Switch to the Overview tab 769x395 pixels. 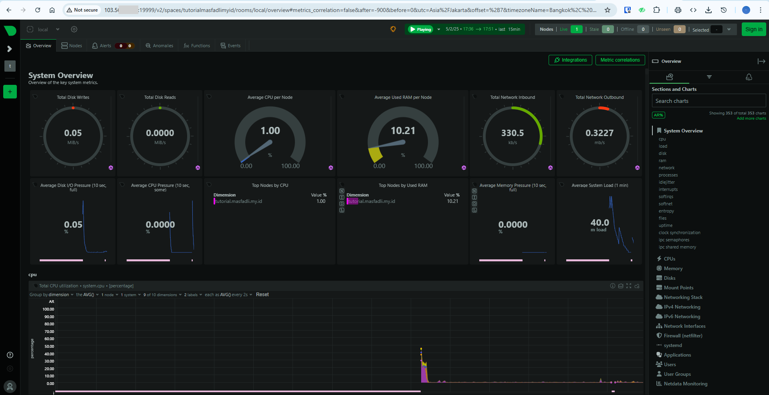point(38,46)
